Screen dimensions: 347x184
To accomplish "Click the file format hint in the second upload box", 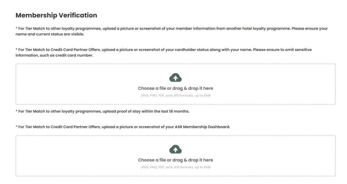I will tap(175, 167).
